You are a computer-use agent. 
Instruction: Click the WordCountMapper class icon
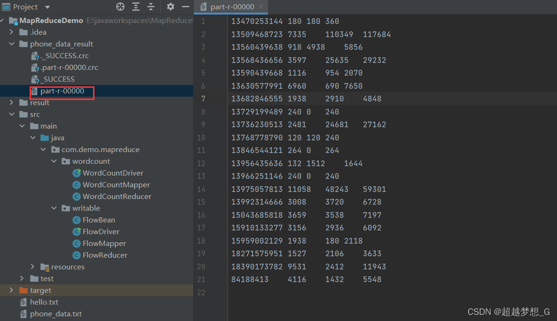(76, 185)
